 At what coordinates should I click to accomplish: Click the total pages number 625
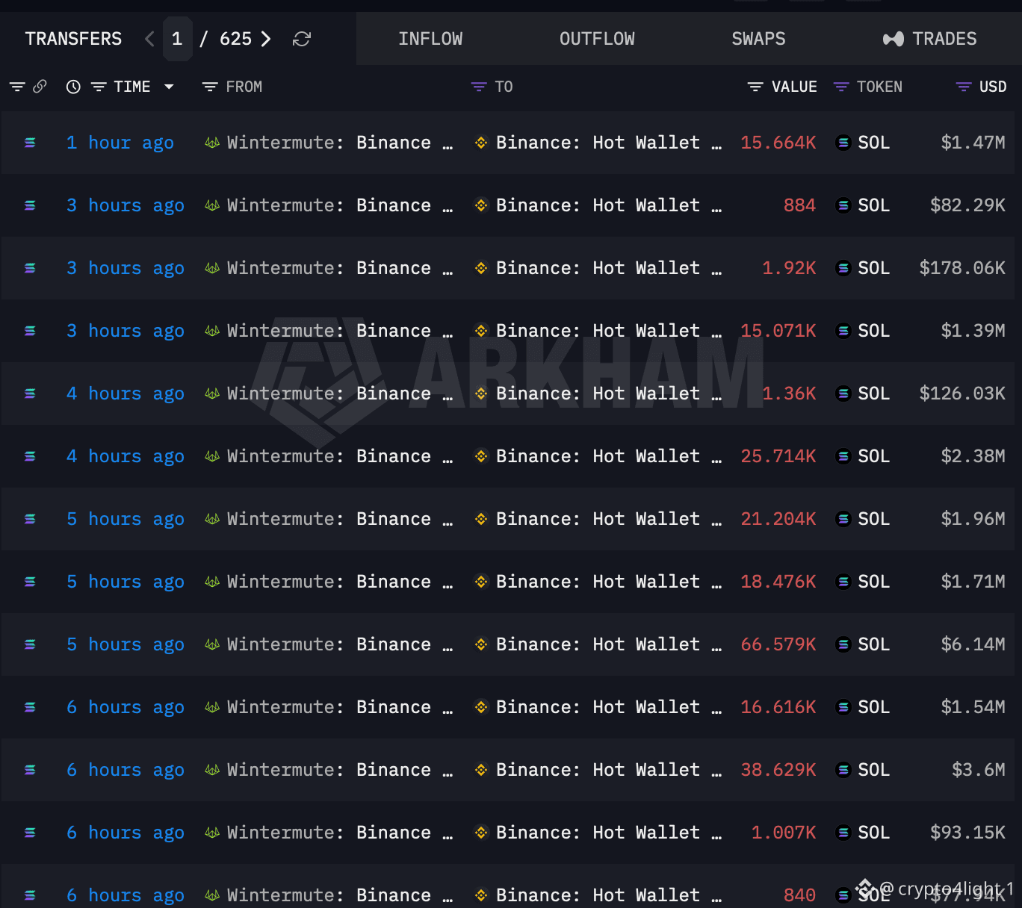click(x=235, y=39)
